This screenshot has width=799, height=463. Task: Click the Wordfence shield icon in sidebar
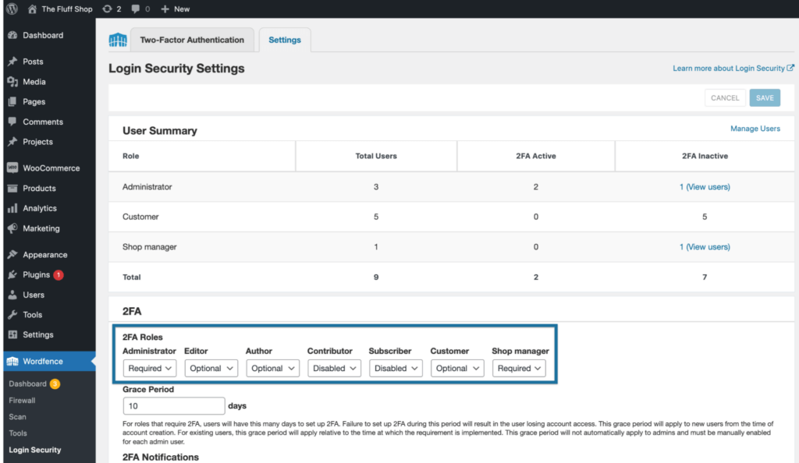pos(11,361)
